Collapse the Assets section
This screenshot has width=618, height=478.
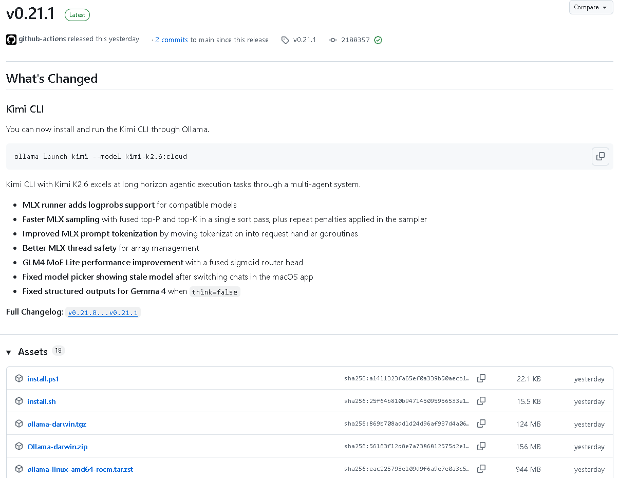coord(9,352)
